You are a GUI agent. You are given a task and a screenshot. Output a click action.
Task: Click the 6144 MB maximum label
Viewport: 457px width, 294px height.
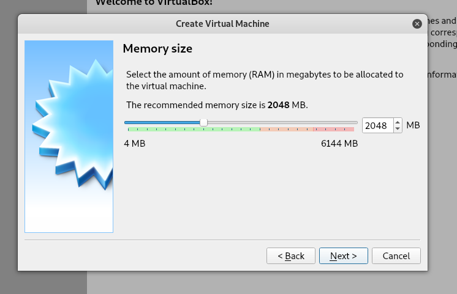pyautogui.click(x=339, y=144)
